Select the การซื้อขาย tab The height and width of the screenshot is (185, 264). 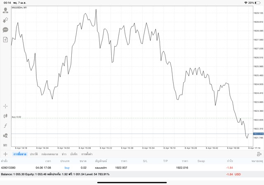pyautogui.click(x=20, y=154)
